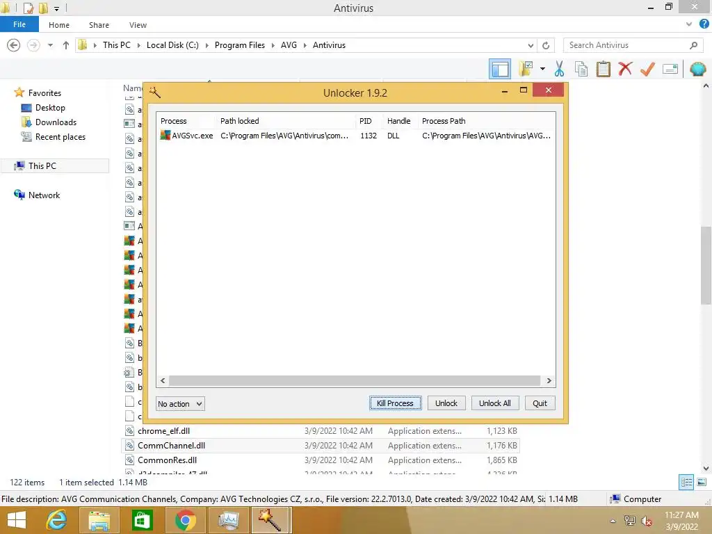Click AVG in the address breadcrumb

point(289,45)
